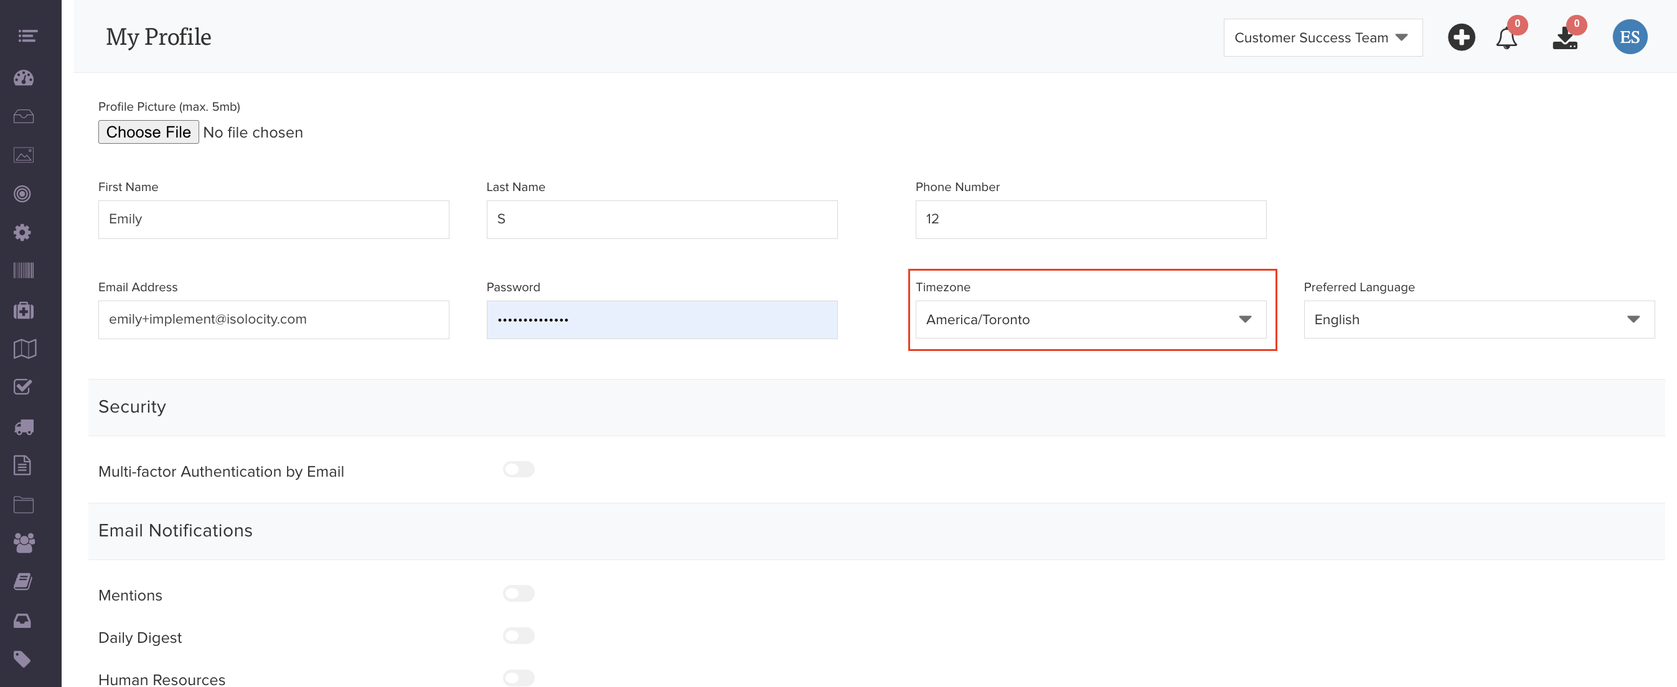Open the Customer Success Team selector
Viewport: 1677px width, 687px height.
pos(1322,38)
